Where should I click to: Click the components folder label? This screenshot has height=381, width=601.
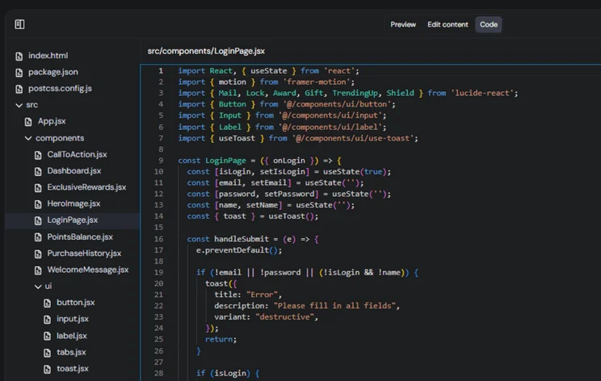60,138
